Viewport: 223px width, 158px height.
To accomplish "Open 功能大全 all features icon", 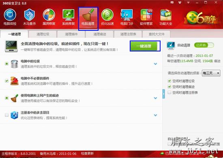I will click(x=166, y=15).
